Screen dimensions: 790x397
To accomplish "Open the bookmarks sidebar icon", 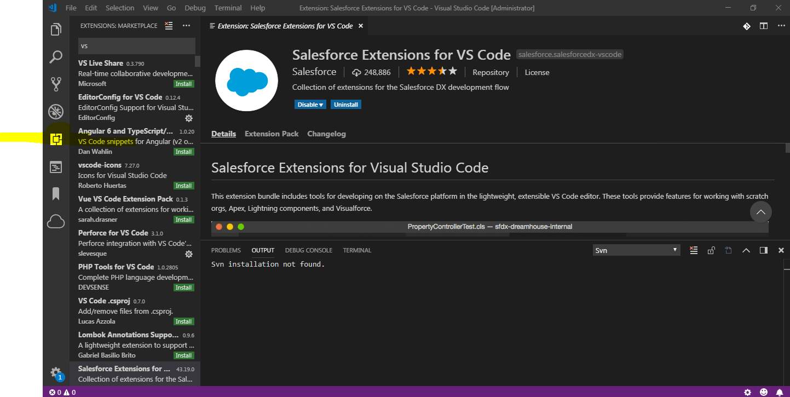I will pyautogui.click(x=56, y=194).
